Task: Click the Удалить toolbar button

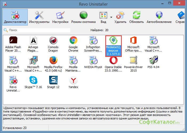Action: click(120, 17)
